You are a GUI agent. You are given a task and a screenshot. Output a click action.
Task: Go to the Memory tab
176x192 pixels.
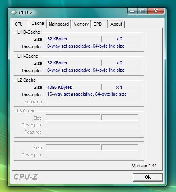[x=81, y=24]
